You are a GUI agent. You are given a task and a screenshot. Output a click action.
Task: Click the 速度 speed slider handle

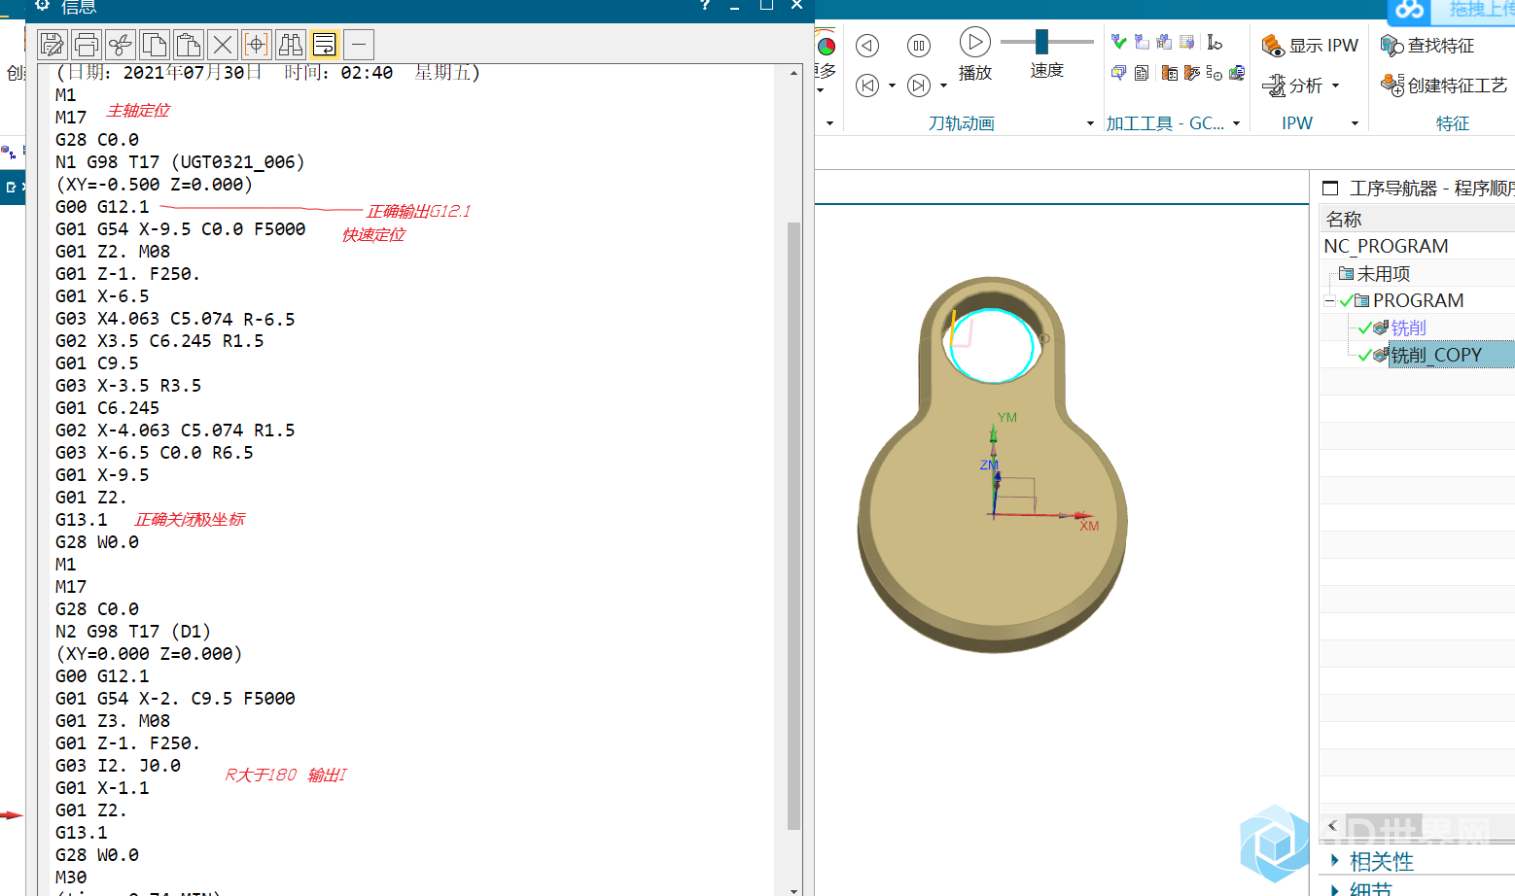coord(1041,41)
